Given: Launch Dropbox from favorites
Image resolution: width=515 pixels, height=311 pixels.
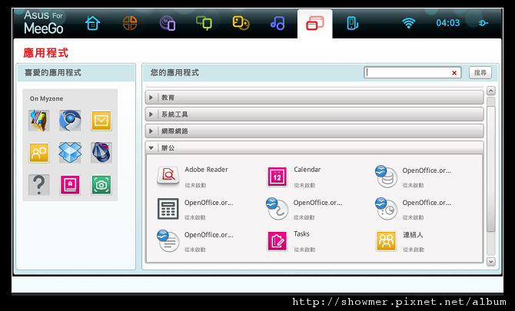Looking at the screenshot, I should tap(70, 153).
